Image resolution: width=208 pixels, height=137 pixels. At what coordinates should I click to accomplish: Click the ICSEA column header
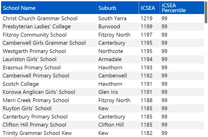[149, 8]
